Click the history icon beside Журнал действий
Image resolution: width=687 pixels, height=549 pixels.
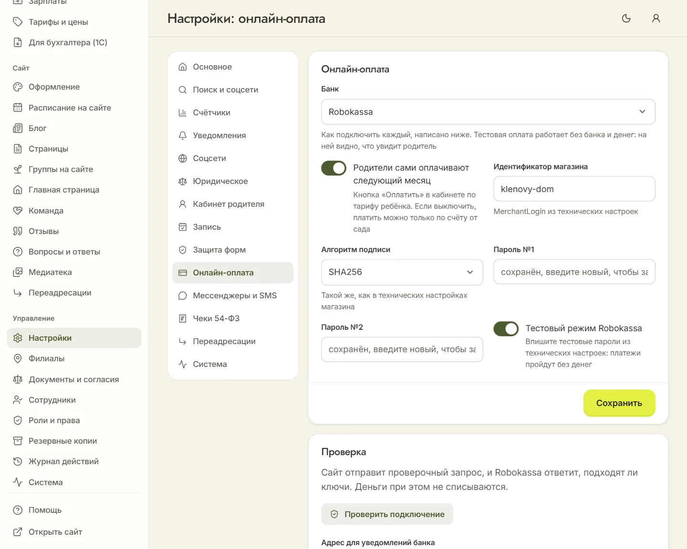tap(18, 461)
